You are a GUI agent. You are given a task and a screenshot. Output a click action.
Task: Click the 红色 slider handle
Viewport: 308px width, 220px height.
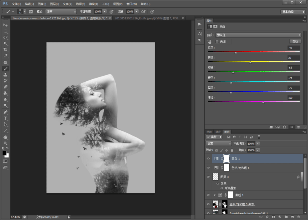(x=236, y=53)
